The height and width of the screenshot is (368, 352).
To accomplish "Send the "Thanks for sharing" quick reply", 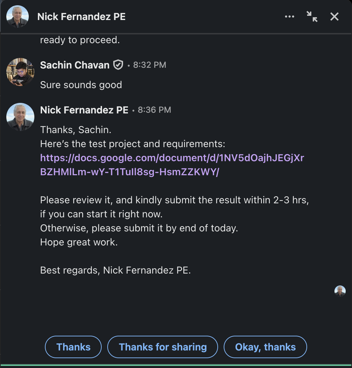I will (x=163, y=347).
